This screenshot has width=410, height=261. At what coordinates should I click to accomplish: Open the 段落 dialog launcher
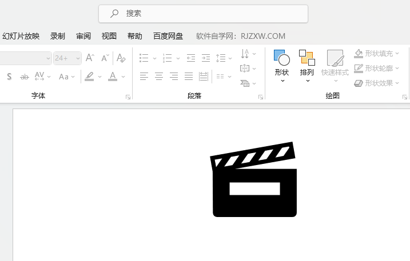click(261, 97)
